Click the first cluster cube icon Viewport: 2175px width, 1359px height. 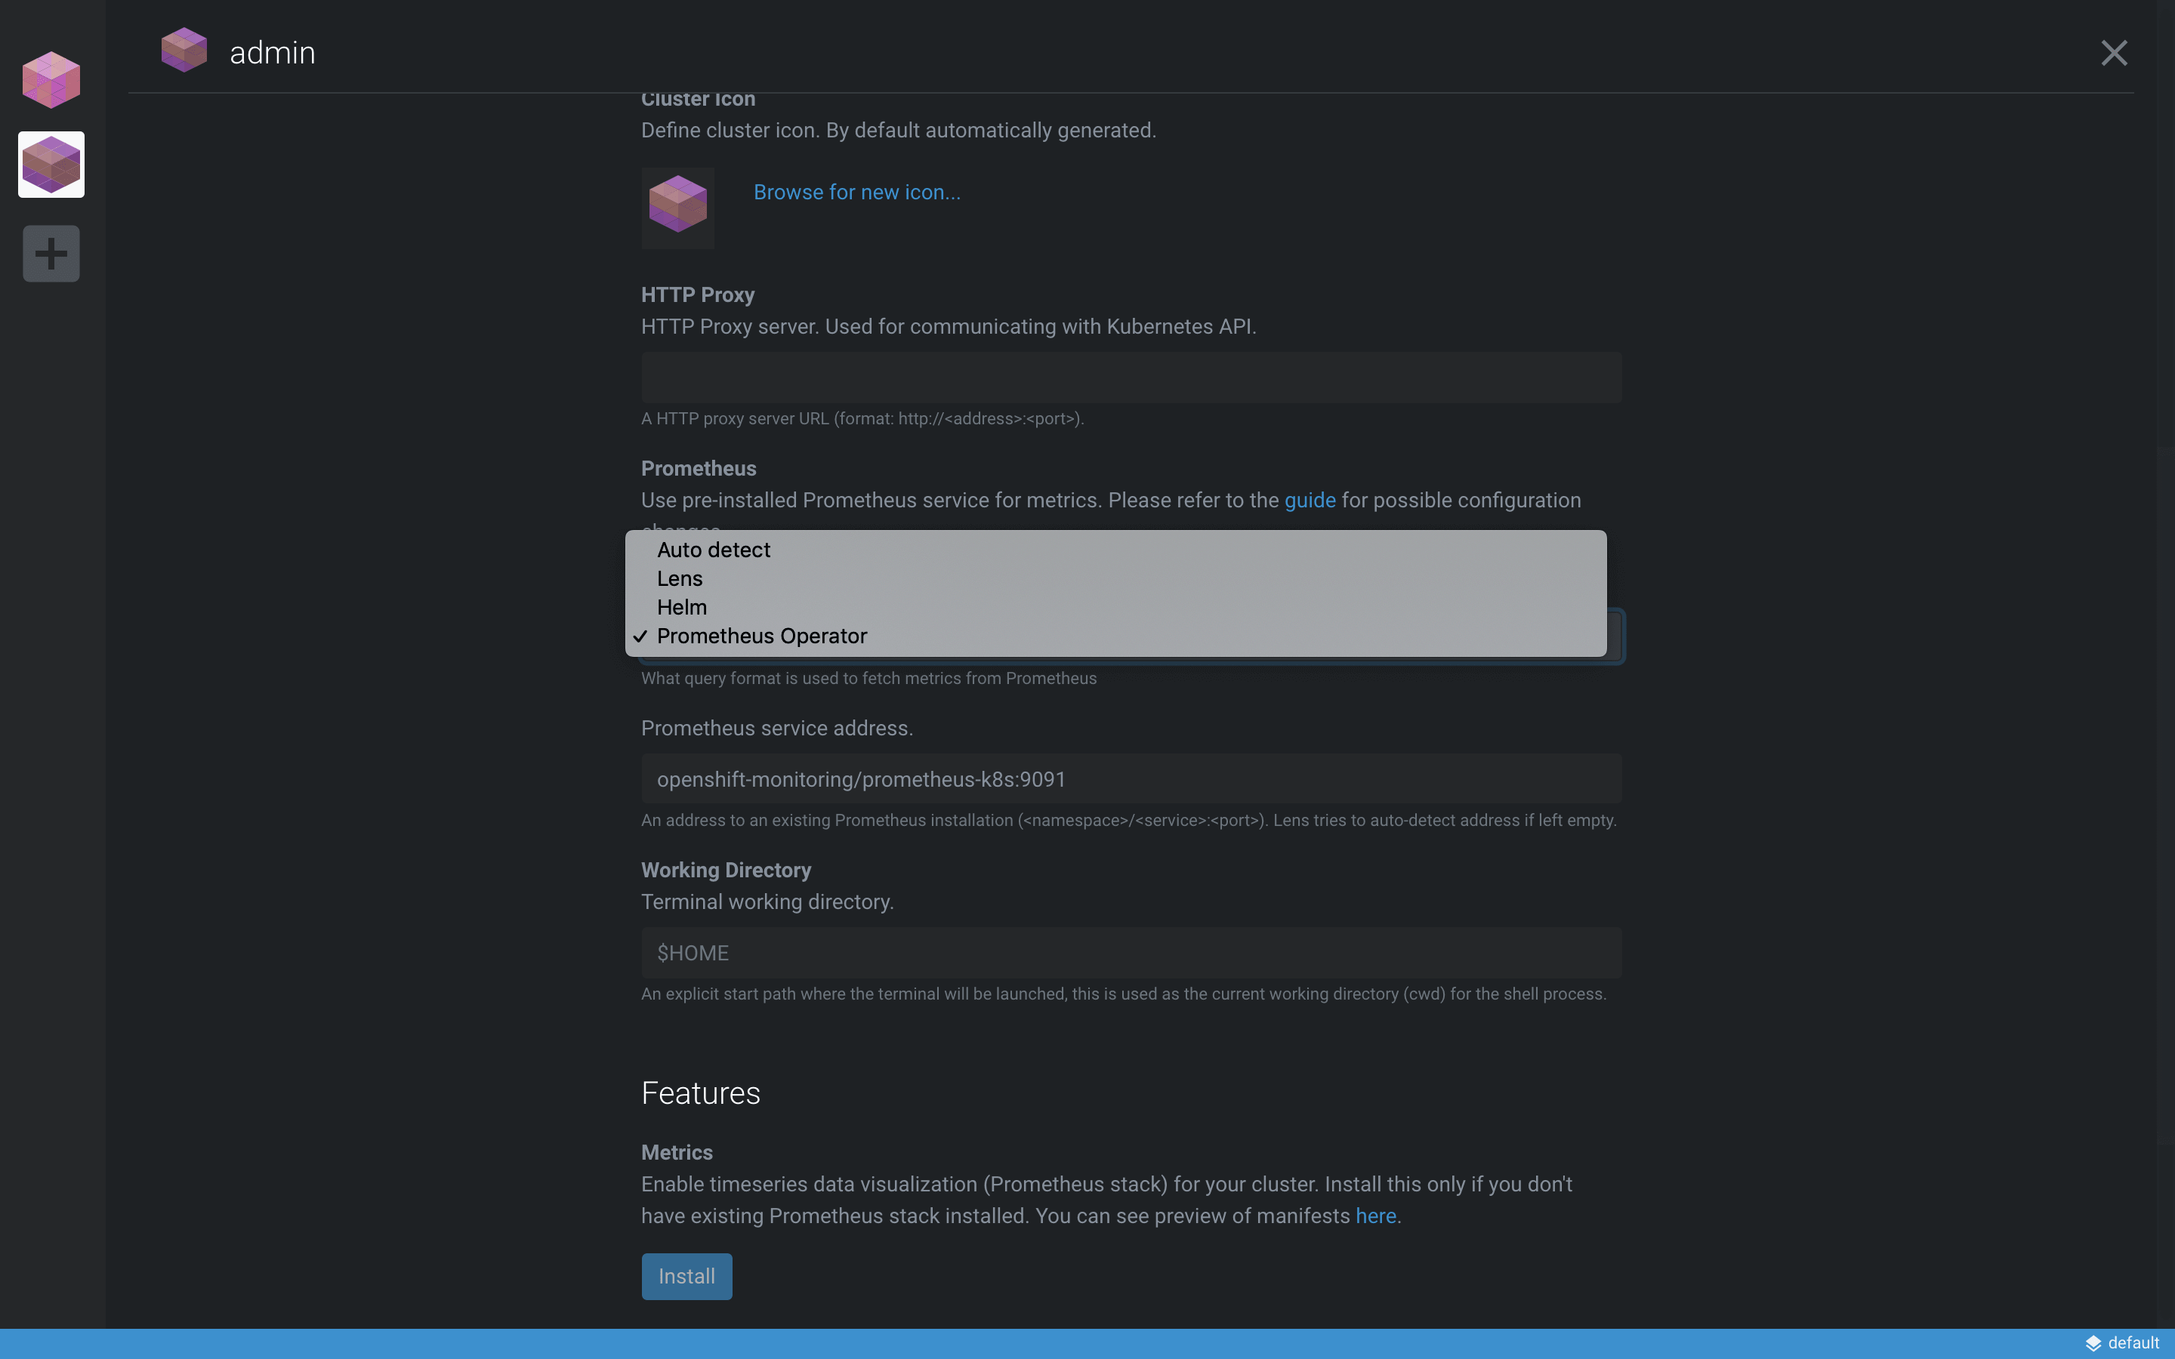point(50,79)
